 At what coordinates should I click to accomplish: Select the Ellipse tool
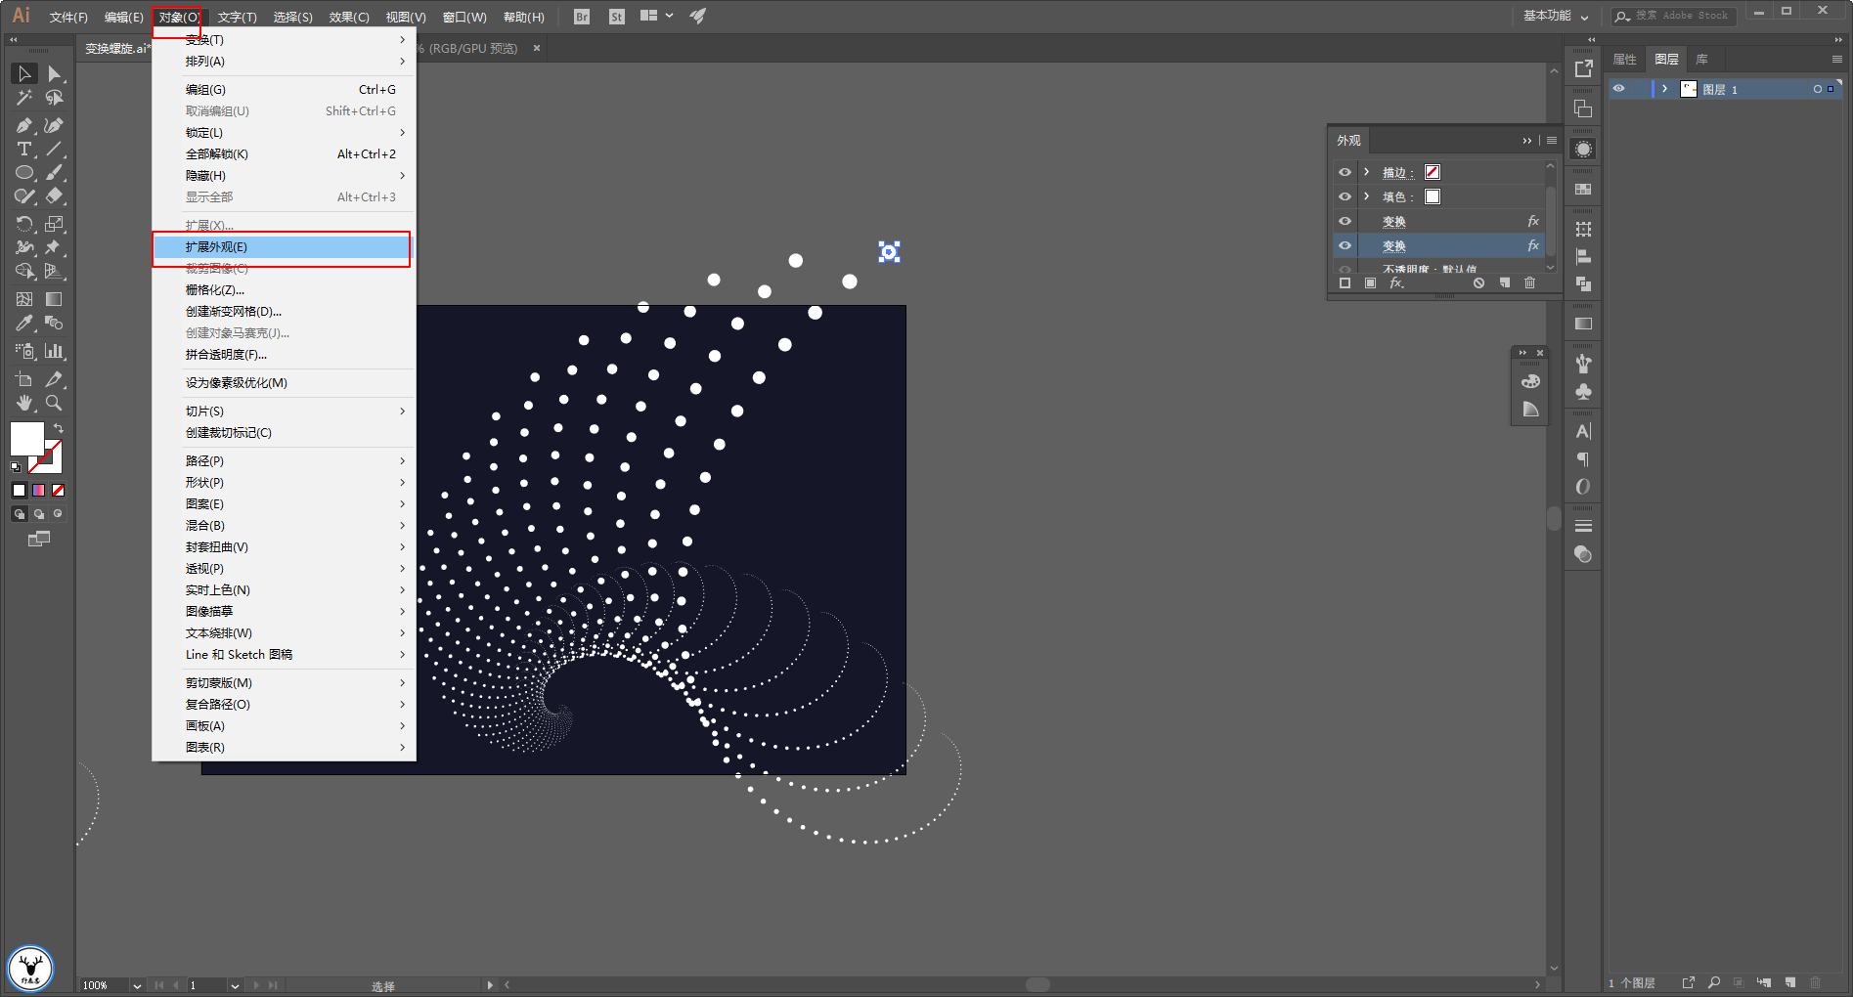click(x=24, y=172)
